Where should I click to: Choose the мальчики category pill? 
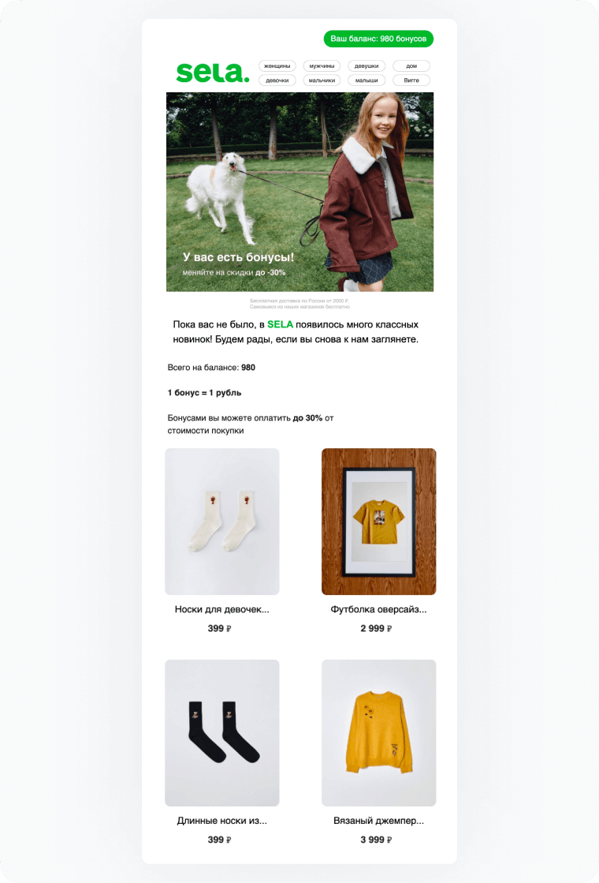tap(322, 80)
